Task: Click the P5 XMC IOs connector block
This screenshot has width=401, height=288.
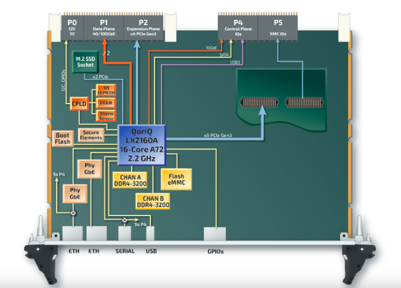Action: coord(278,28)
